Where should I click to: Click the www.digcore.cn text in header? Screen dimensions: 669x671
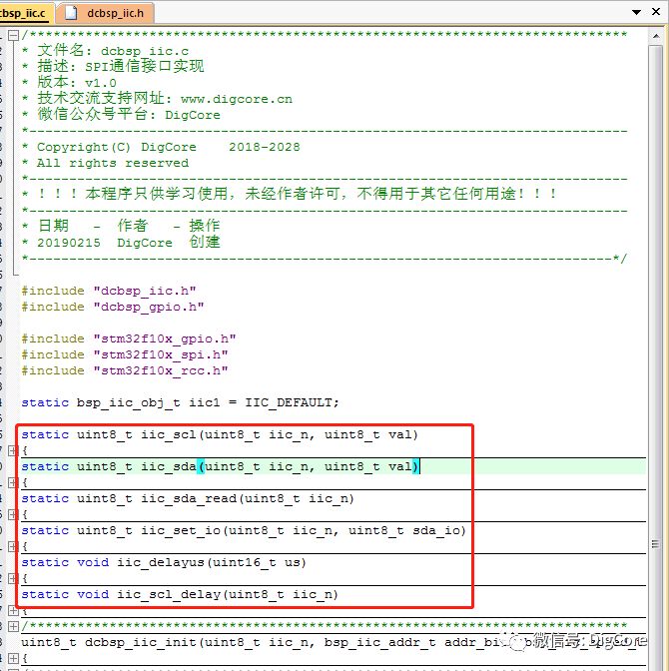pyautogui.click(x=237, y=99)
